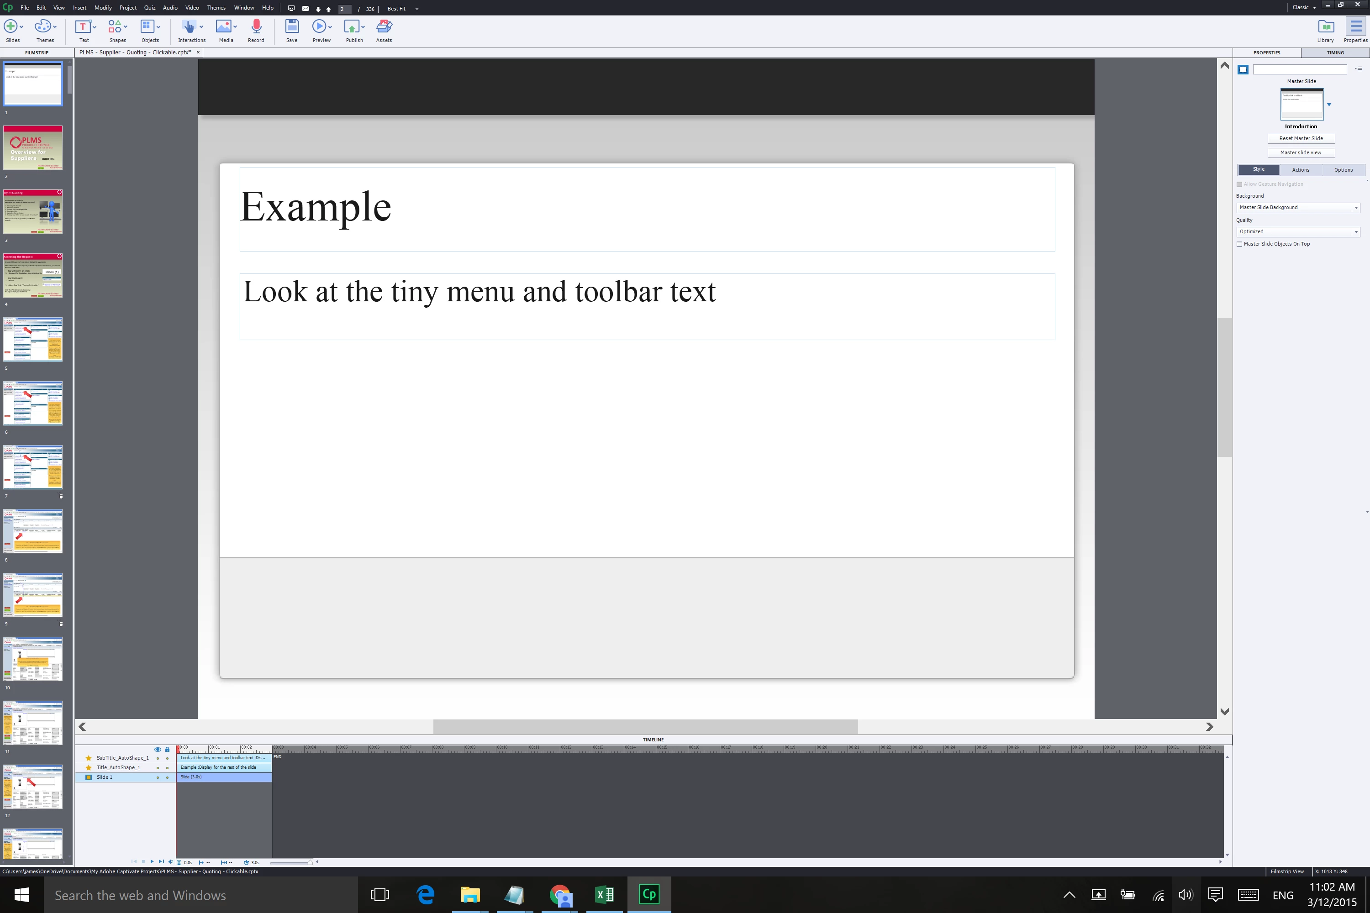The width and height of the screenshot is (1370, 913).
Task: Switch to the Timing tab
Action: (x=1335, y=52)
